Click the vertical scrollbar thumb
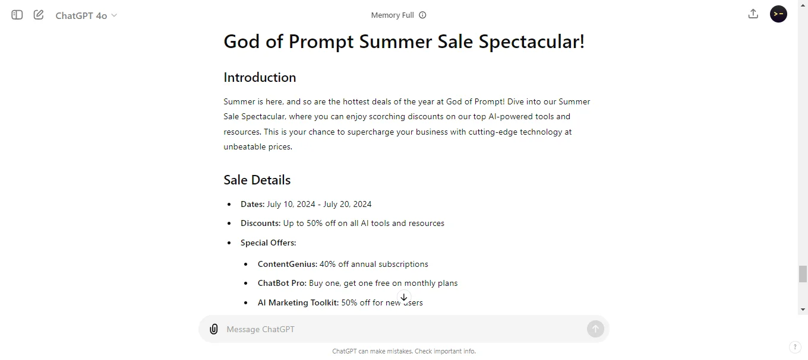This screenshot has height=360, width=808. click(x=803, y=274)
